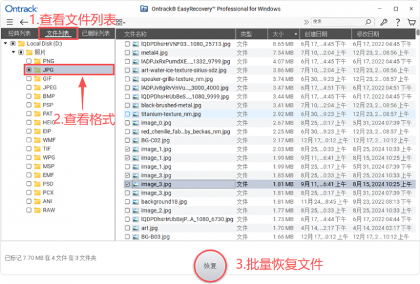Switch to the 已删除列表 tab
The image size is (420, 284).
96,33
